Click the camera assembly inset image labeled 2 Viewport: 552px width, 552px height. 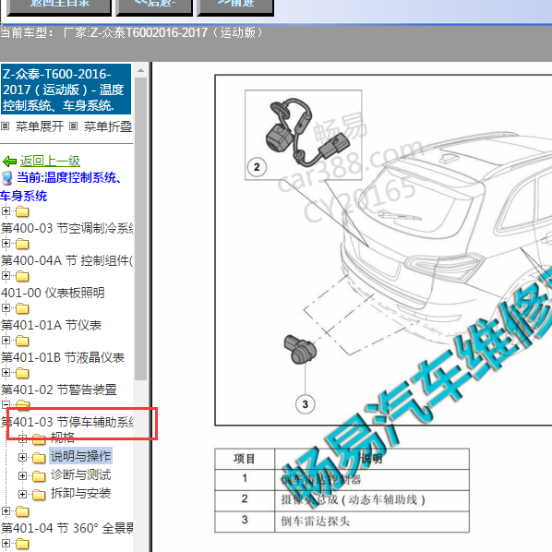[x=303, y=135]
